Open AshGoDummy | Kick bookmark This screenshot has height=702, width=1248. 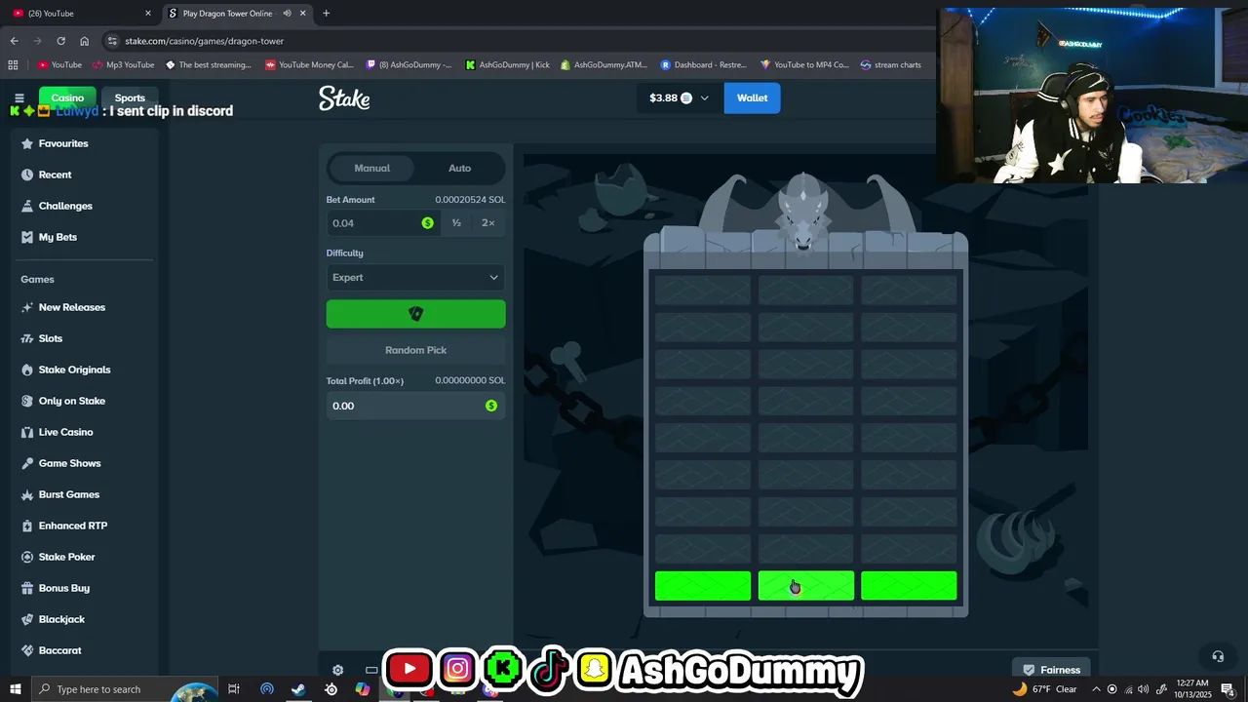(x=508, y=65)
